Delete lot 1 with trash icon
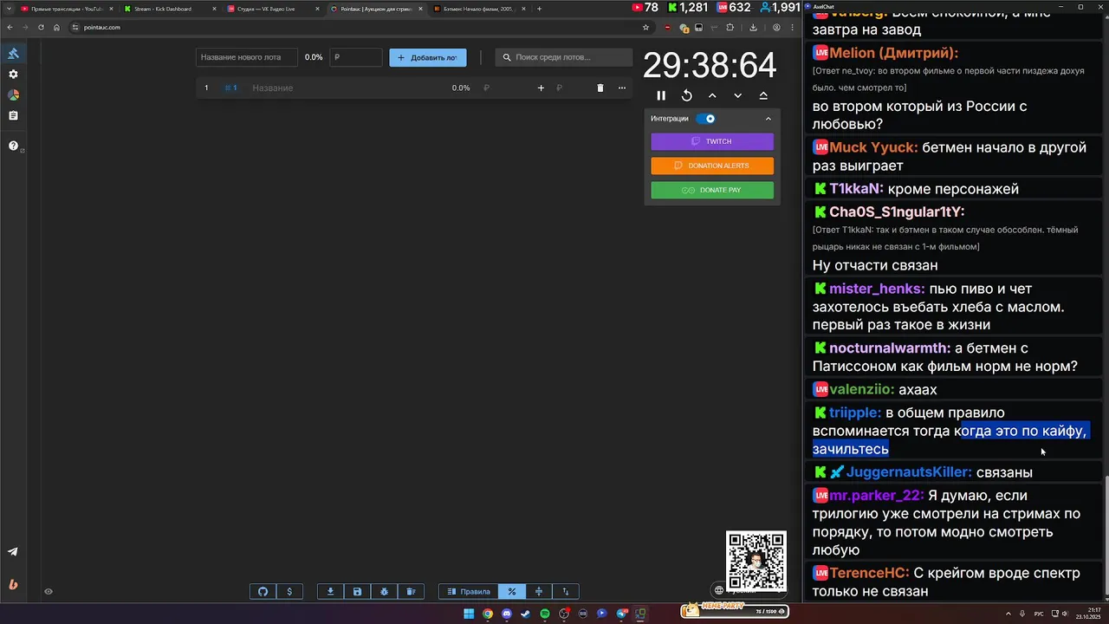The width and height of the screenshot is (1109, 624). point(600,88)
